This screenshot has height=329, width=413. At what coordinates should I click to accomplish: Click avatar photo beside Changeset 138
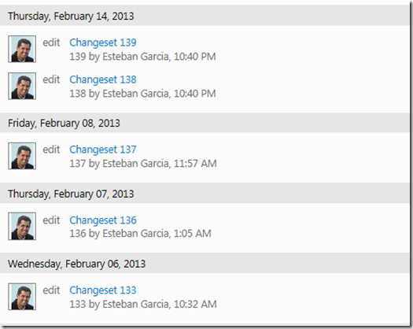tap(22, 86)
